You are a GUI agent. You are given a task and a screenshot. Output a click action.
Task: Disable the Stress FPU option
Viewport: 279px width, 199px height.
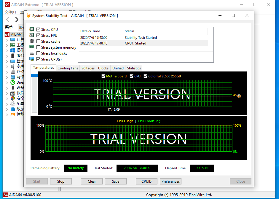(x=38, y=35)
